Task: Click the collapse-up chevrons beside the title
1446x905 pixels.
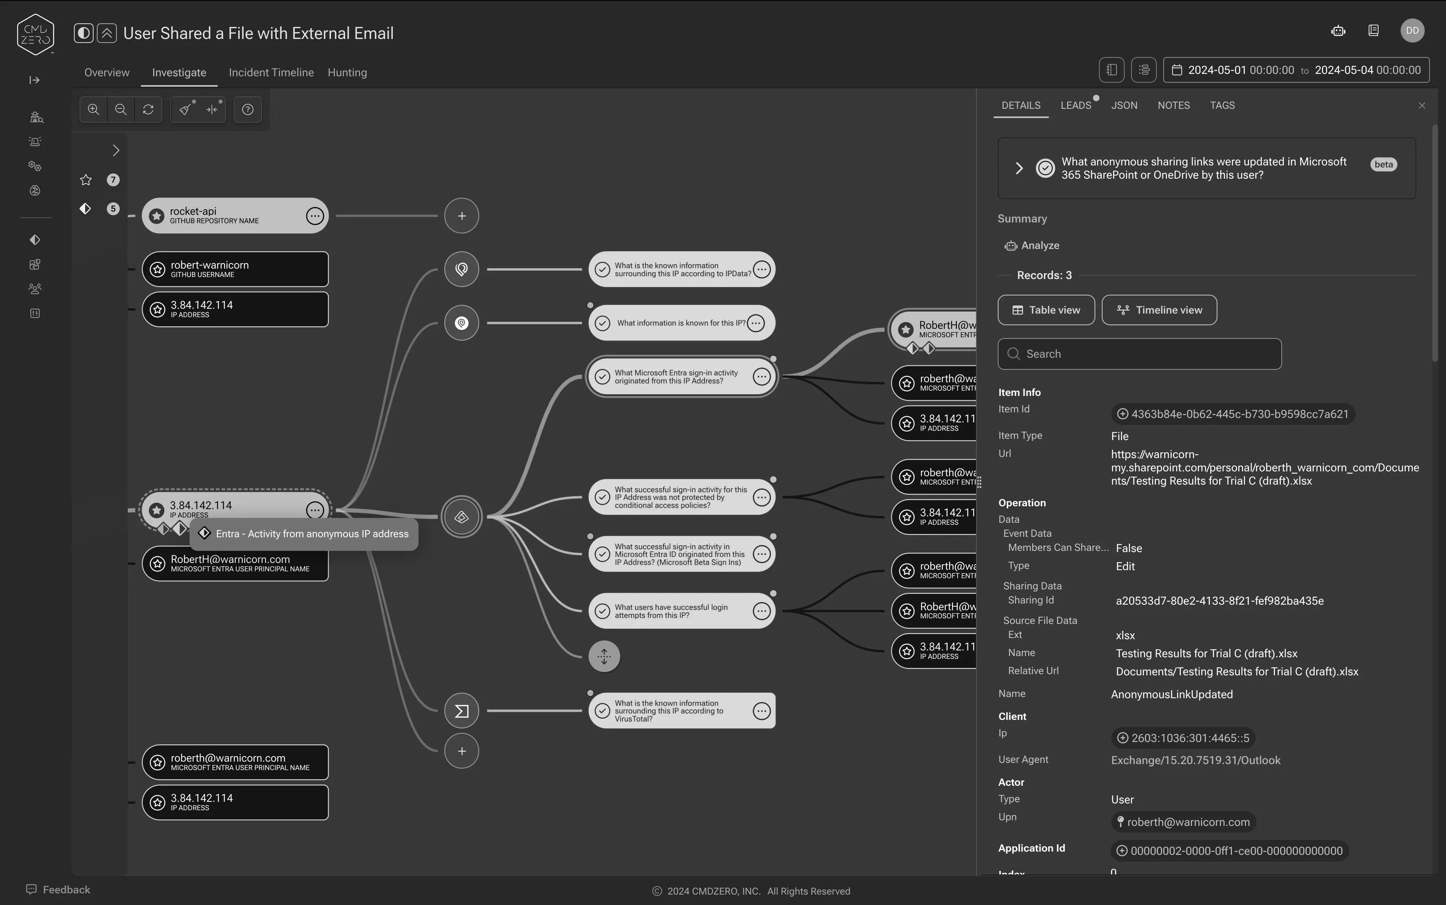Action: pos(106,33)
